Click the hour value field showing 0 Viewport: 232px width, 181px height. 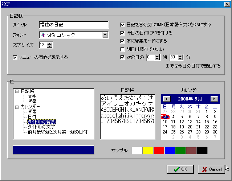(x=151, y=57)
